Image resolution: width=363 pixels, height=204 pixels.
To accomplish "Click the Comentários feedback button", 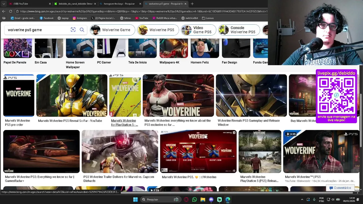I will coord(340,188).
